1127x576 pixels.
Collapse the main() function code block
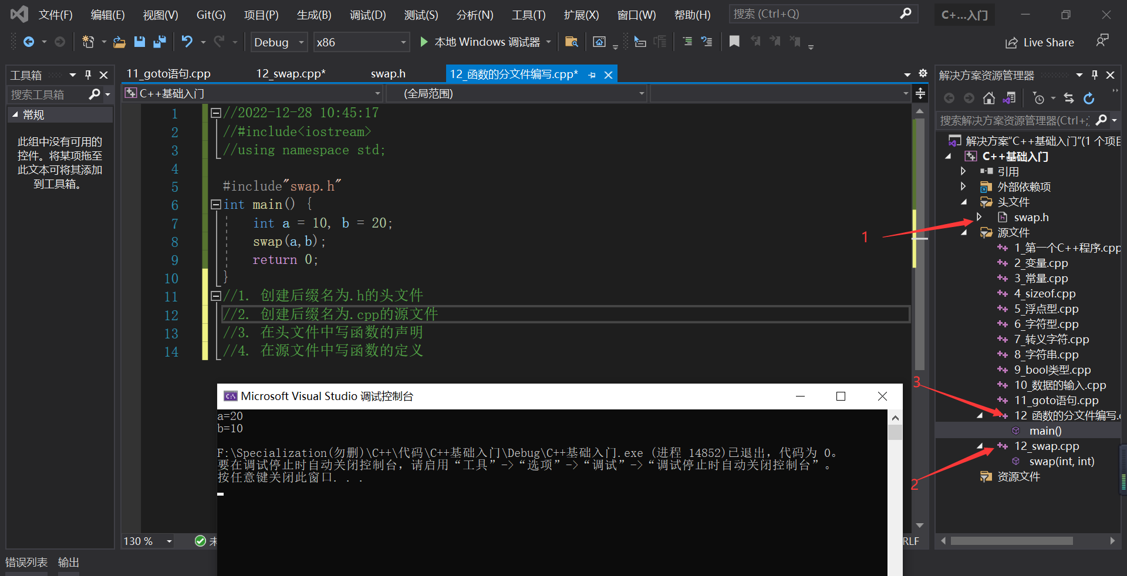[215, 204]
